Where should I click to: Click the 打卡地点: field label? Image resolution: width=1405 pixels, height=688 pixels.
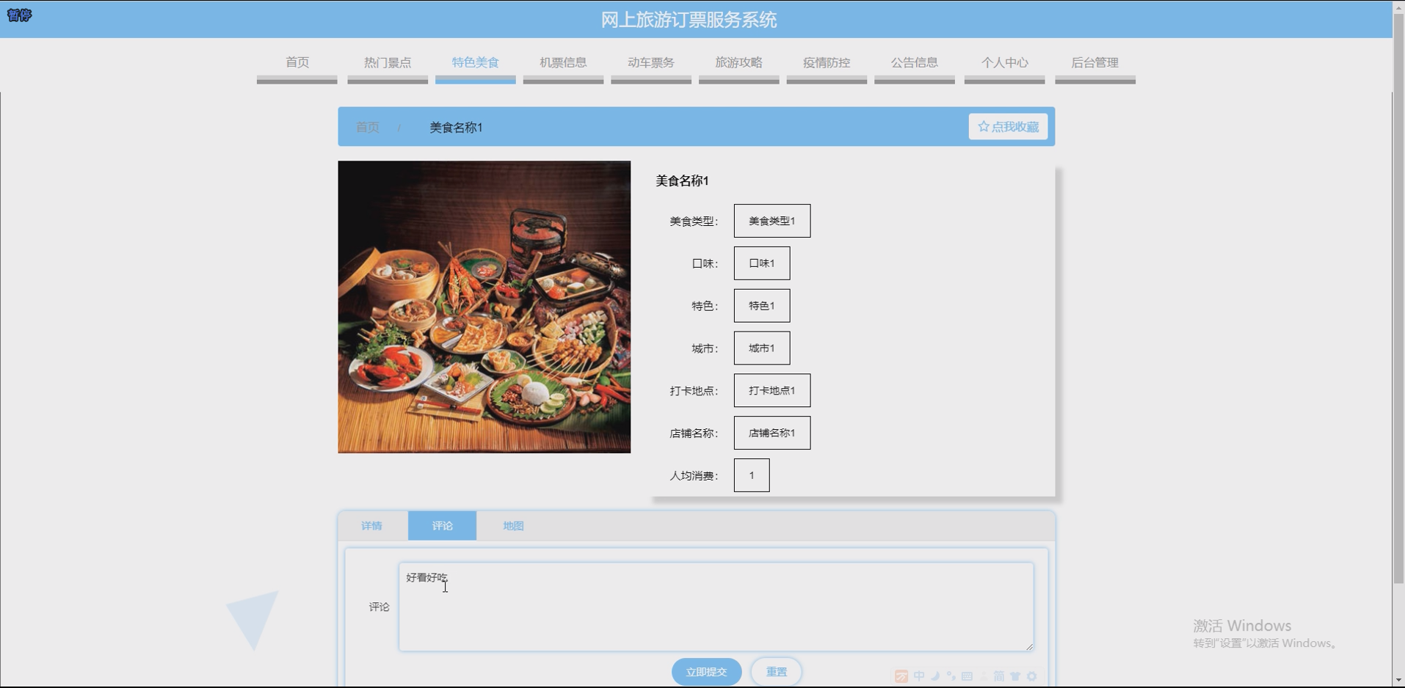tap(694, 391)
